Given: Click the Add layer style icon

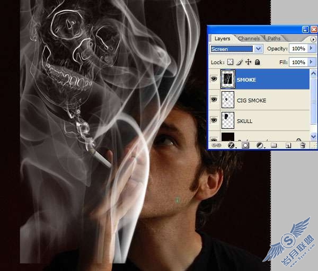Looking at the screenshot, I should tap(231, 145).
